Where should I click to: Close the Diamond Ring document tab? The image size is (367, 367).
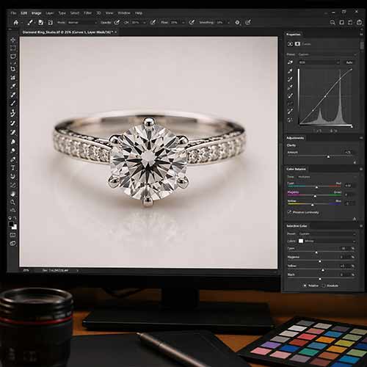[x=116, y=32]
